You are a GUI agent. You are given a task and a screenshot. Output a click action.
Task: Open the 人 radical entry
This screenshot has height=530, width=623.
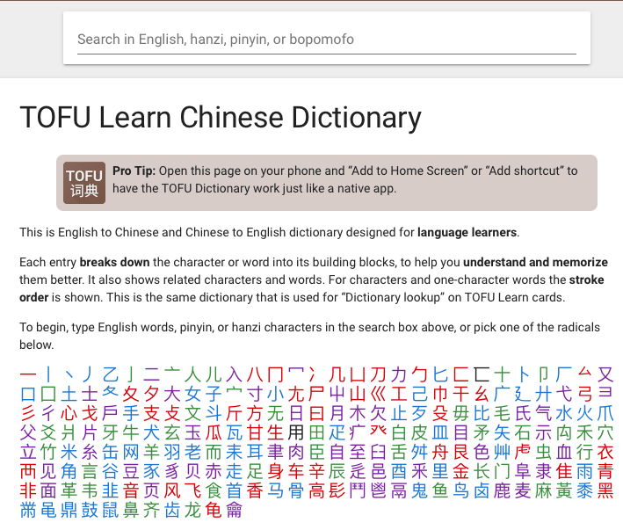coord(192,374)
